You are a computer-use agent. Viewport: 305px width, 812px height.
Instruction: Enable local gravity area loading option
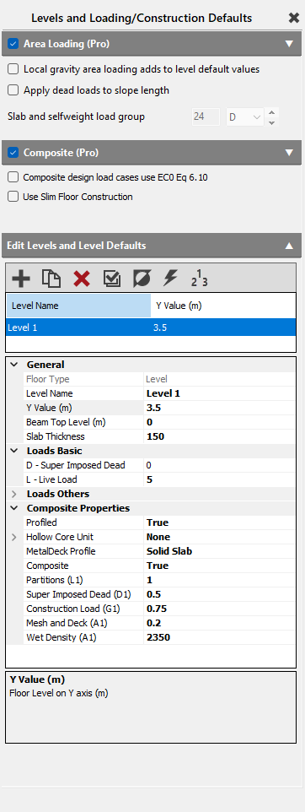tap(13, 69)
